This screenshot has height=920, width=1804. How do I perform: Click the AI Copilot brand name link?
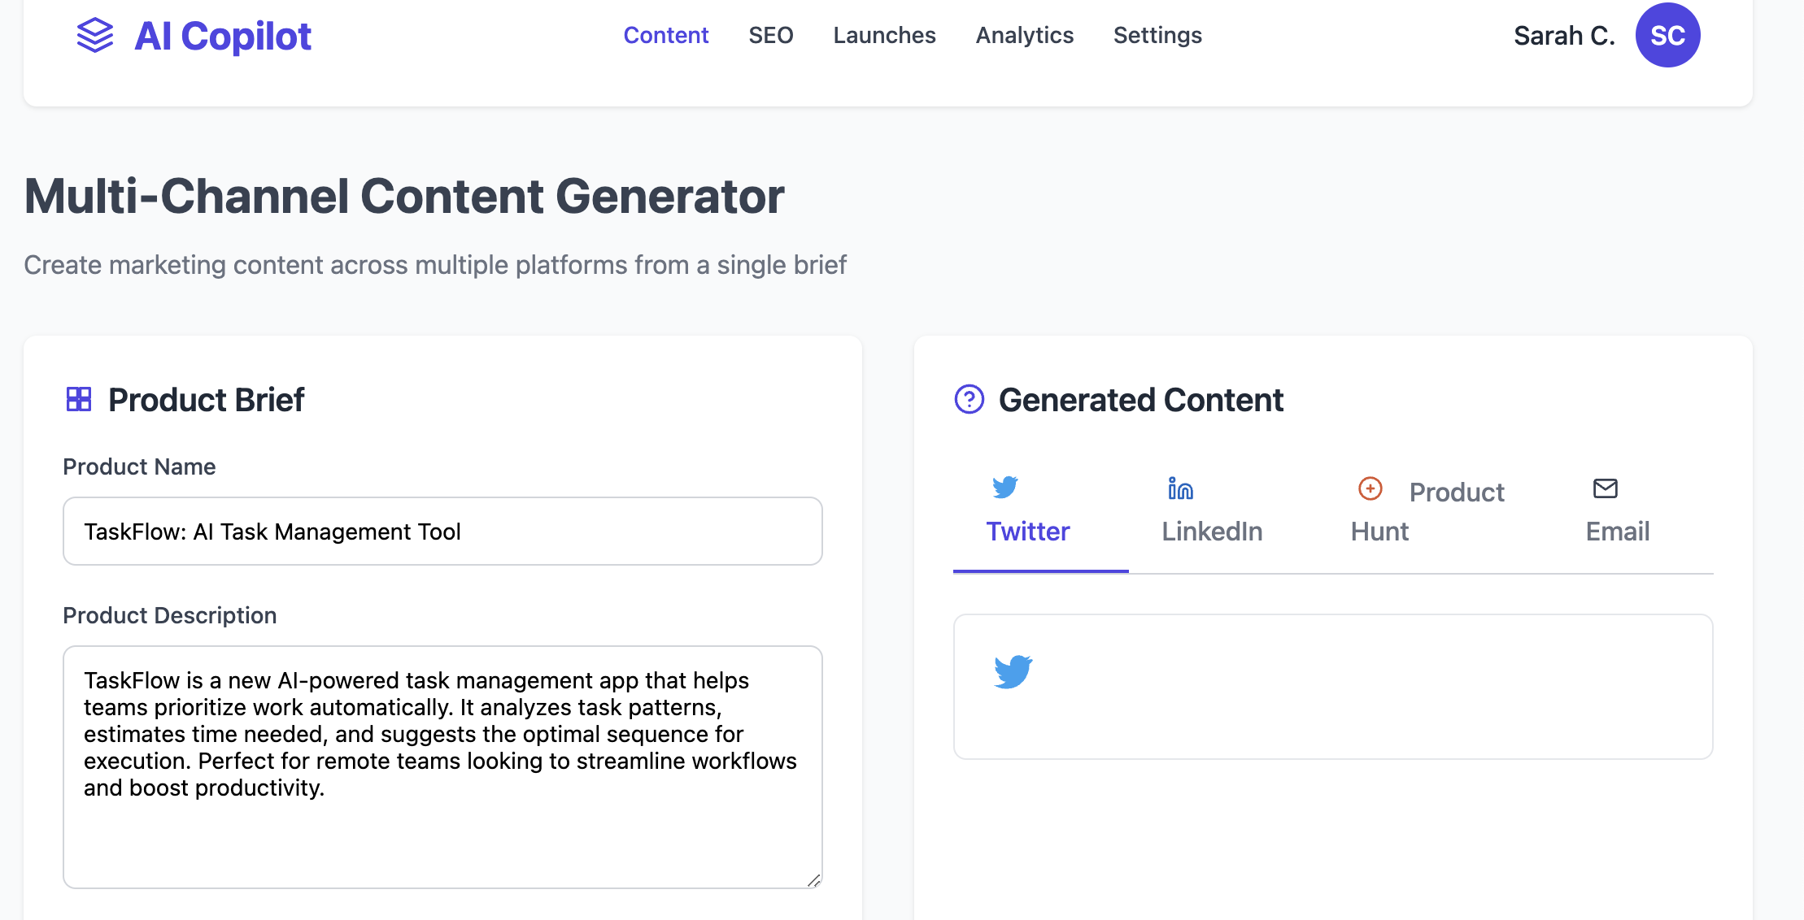pyautogui.click(x=223, y=36)
